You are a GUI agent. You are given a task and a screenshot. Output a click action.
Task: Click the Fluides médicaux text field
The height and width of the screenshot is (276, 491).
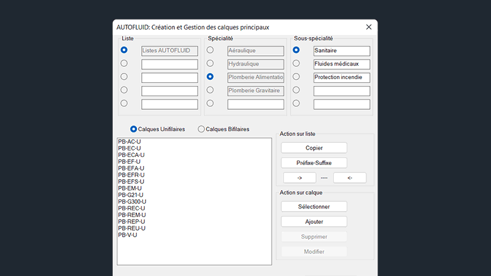click(x=342, y=64)
